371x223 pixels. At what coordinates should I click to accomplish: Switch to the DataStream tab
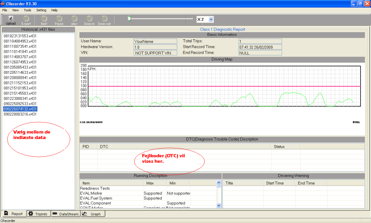pos(65,214)
